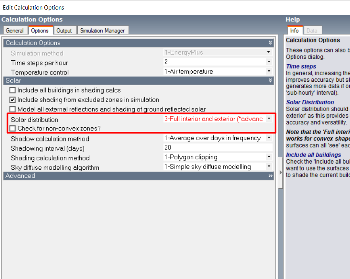Click the Solar Distribution help heading
This screenshot has width=350, height=279.
tap(310, 102)
